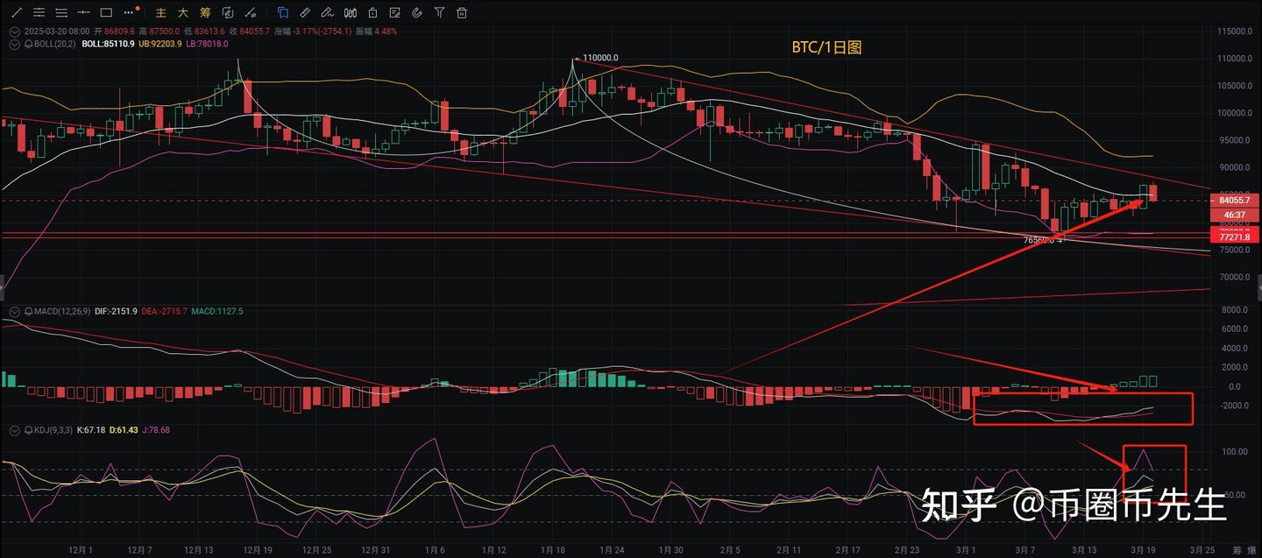This screenshot has height=558, width=1262.
Task: Click the 12月25 date axis label
Action: (x=315, y=549)
